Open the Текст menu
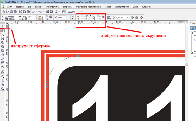This screenshot has height=121, width=196. pyautogui.click(x=108, y=7)
